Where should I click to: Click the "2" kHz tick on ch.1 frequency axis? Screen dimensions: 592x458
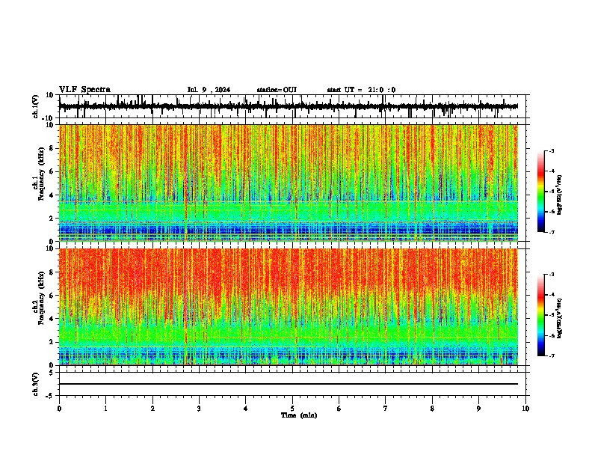tap(52, 218)
